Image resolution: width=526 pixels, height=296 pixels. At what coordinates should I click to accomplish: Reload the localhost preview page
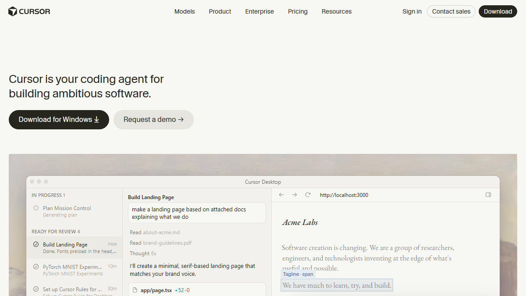tap(308, 195)
